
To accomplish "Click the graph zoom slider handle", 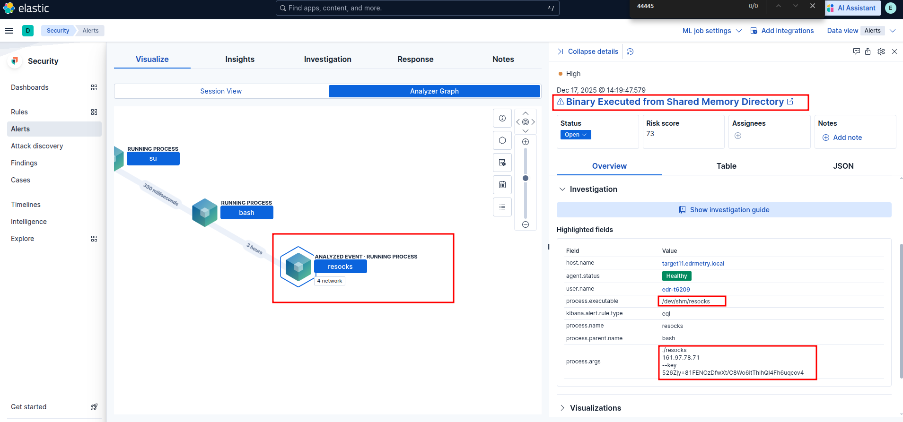I will click(x=525, y=178).
